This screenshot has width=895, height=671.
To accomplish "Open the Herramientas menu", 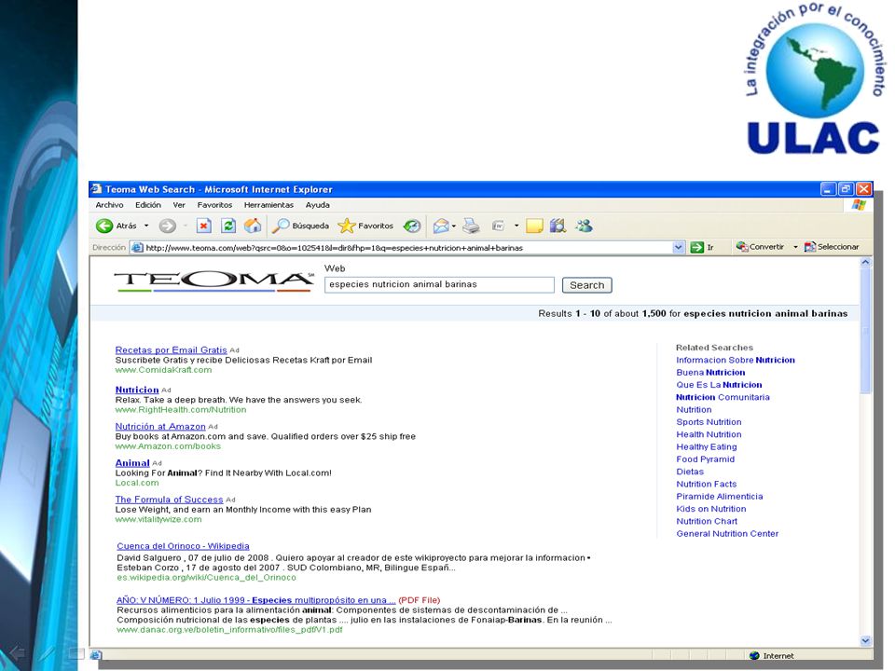I will (x=268, y=205).
